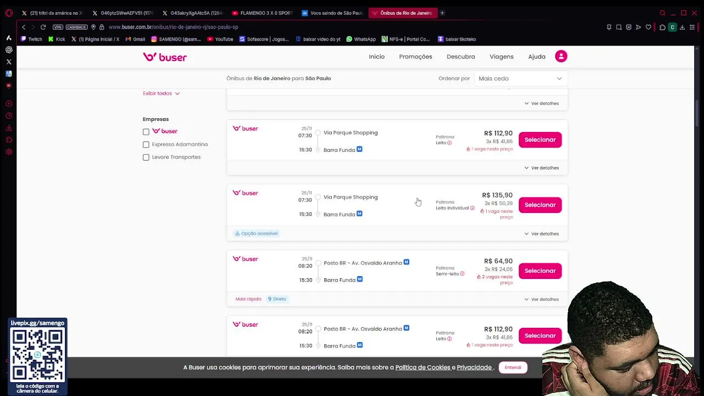Image resolution: width=704 pixels, height=396 pixels.
Task: Check the Expresso Adamantina filter
Action: [x=146, y=145]
